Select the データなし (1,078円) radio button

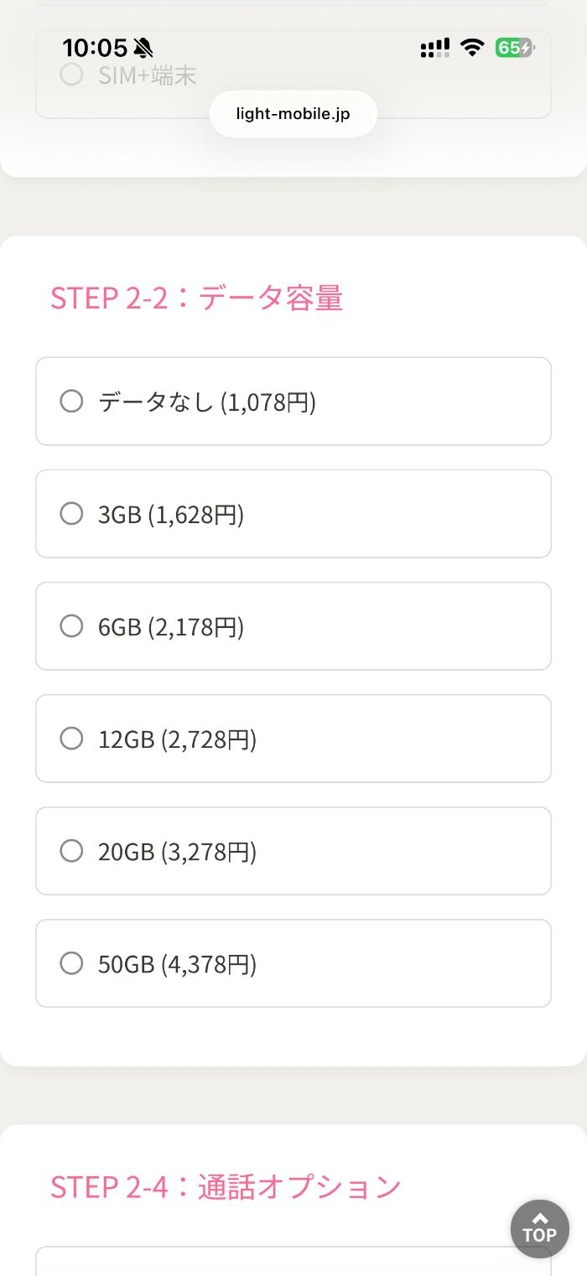pyautogui.click(x=72, y=402)
